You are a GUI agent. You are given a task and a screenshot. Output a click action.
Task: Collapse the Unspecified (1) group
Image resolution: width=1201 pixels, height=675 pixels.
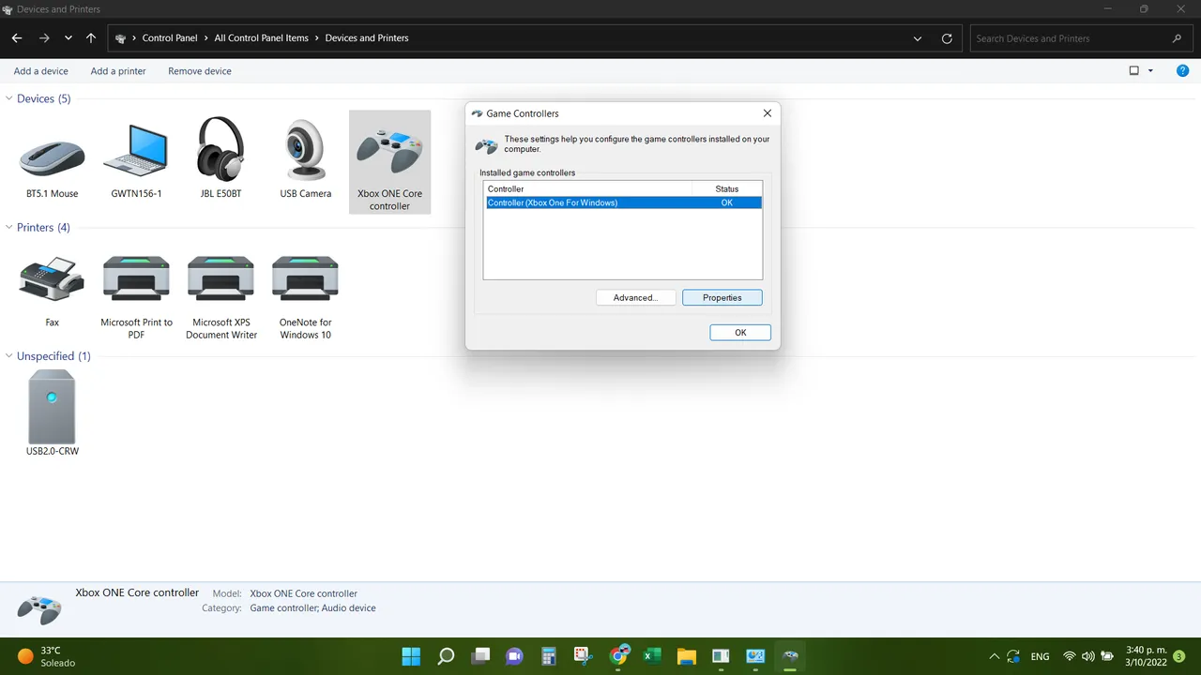9,356
